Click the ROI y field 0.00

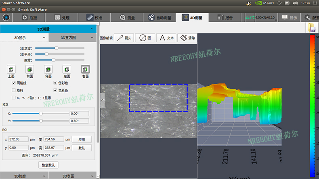pos(18,148)
